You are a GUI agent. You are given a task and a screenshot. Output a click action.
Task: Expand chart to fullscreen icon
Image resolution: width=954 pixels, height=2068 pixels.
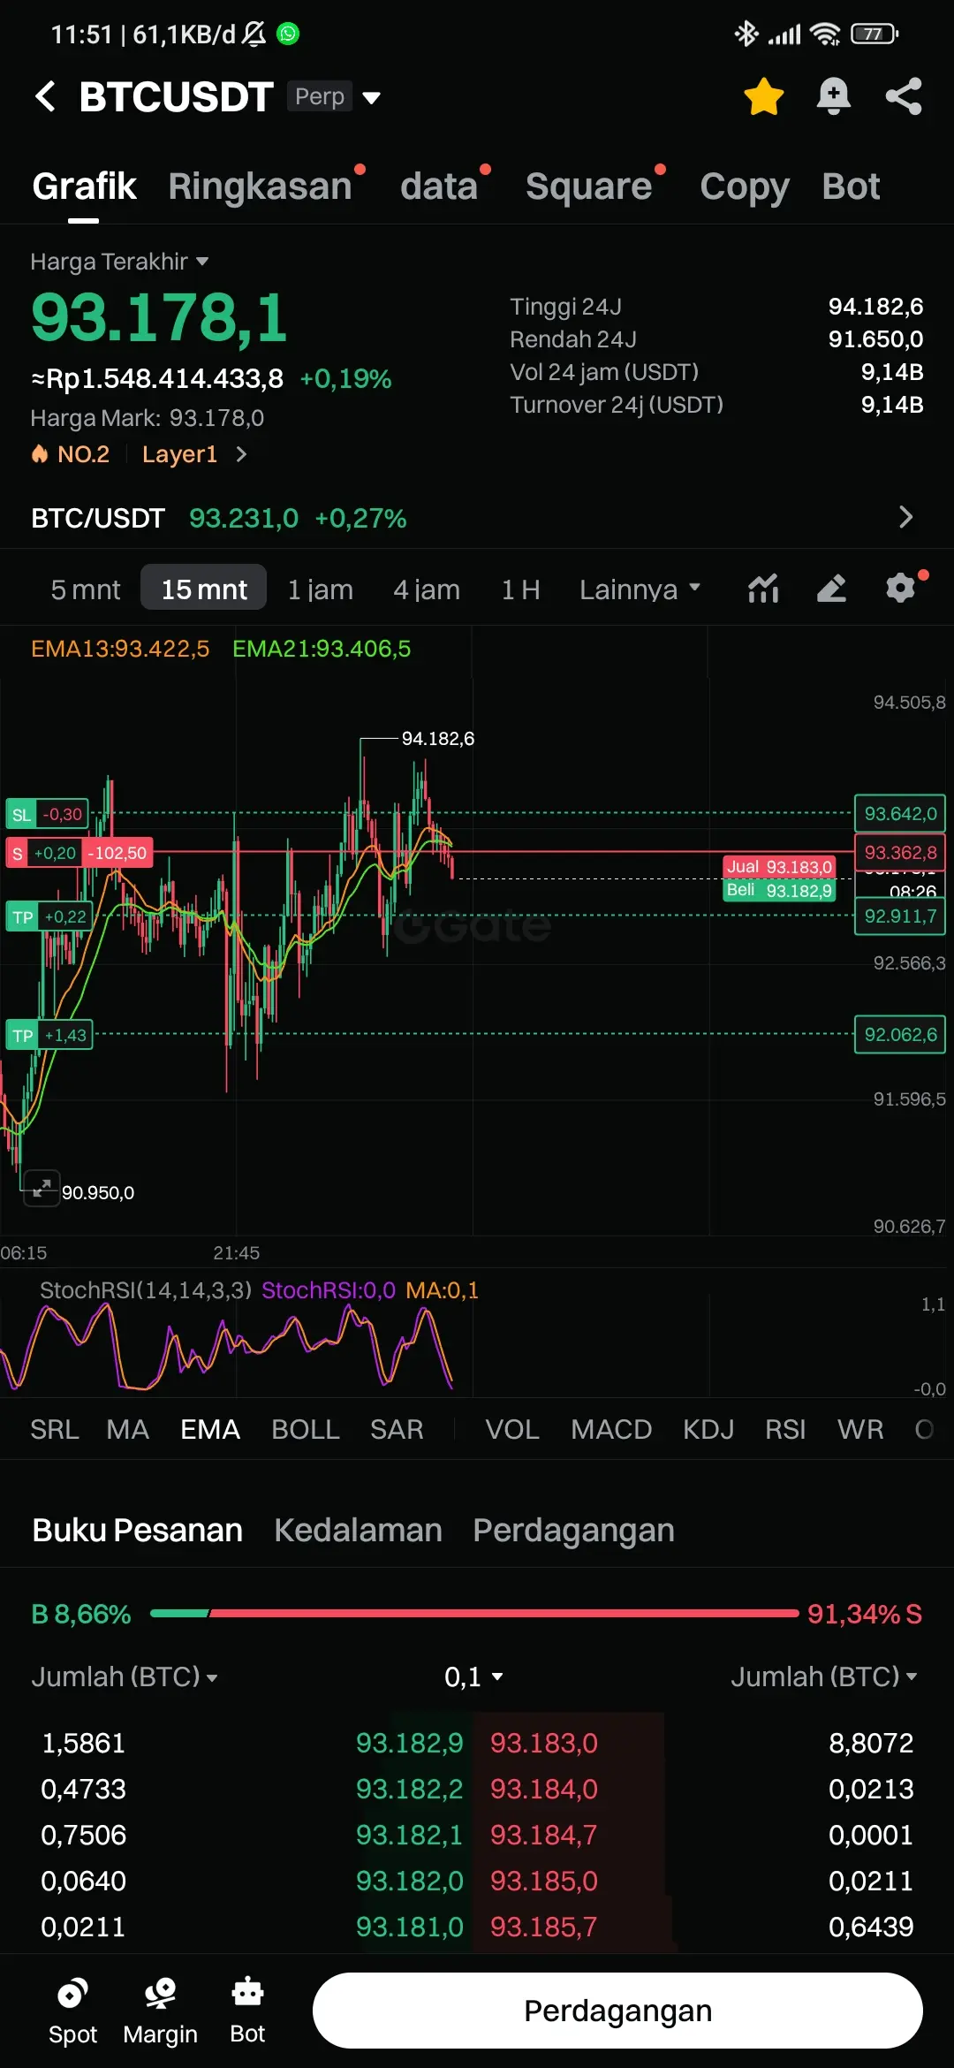click(x=41, y=1189)
